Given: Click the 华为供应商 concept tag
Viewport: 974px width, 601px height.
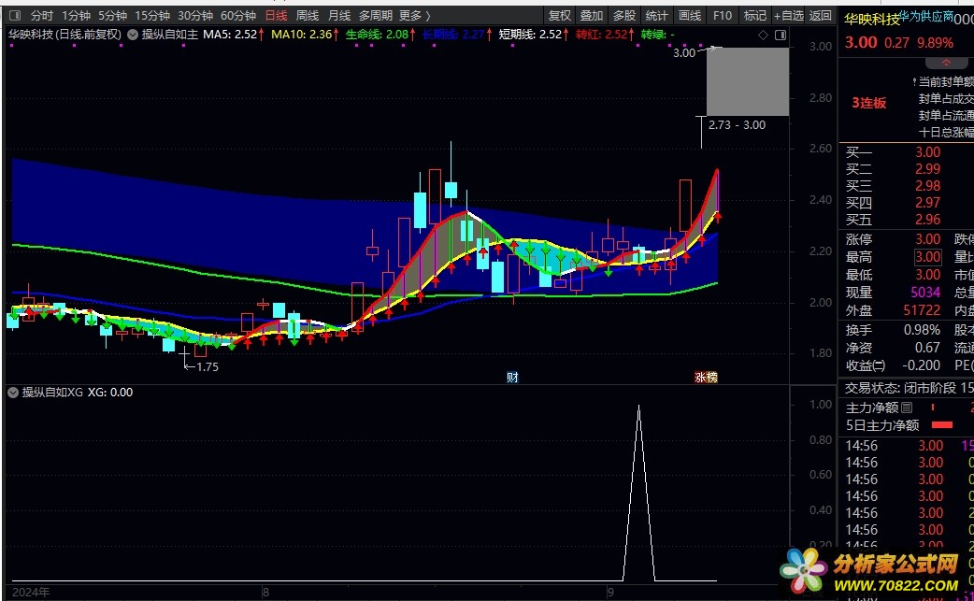Looking at the screenshot, I should tap(926, 16).
